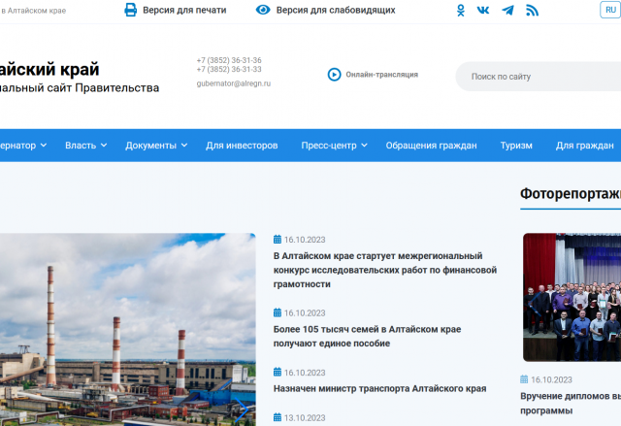
Task: Open 'Для инвесторов' menu item
Action: click(x=242, y=146)
